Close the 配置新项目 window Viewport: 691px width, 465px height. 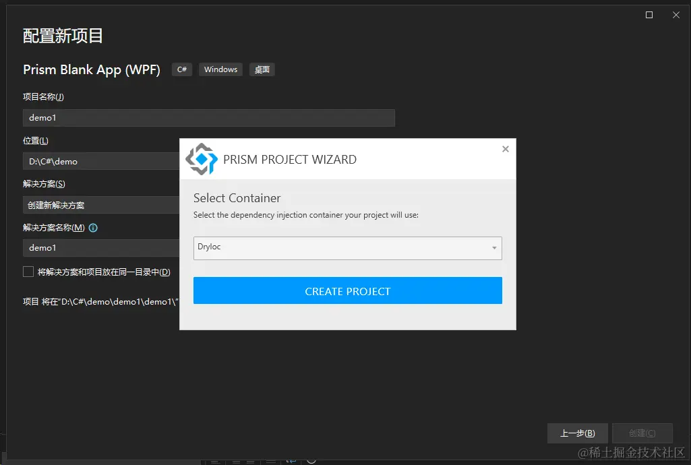coord(676,15)
